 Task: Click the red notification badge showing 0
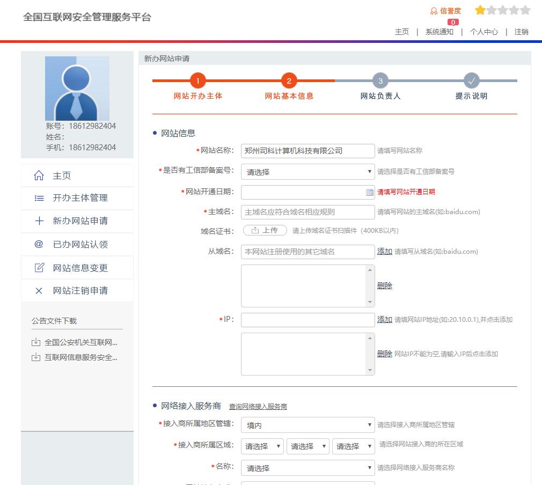coord(453,22)
